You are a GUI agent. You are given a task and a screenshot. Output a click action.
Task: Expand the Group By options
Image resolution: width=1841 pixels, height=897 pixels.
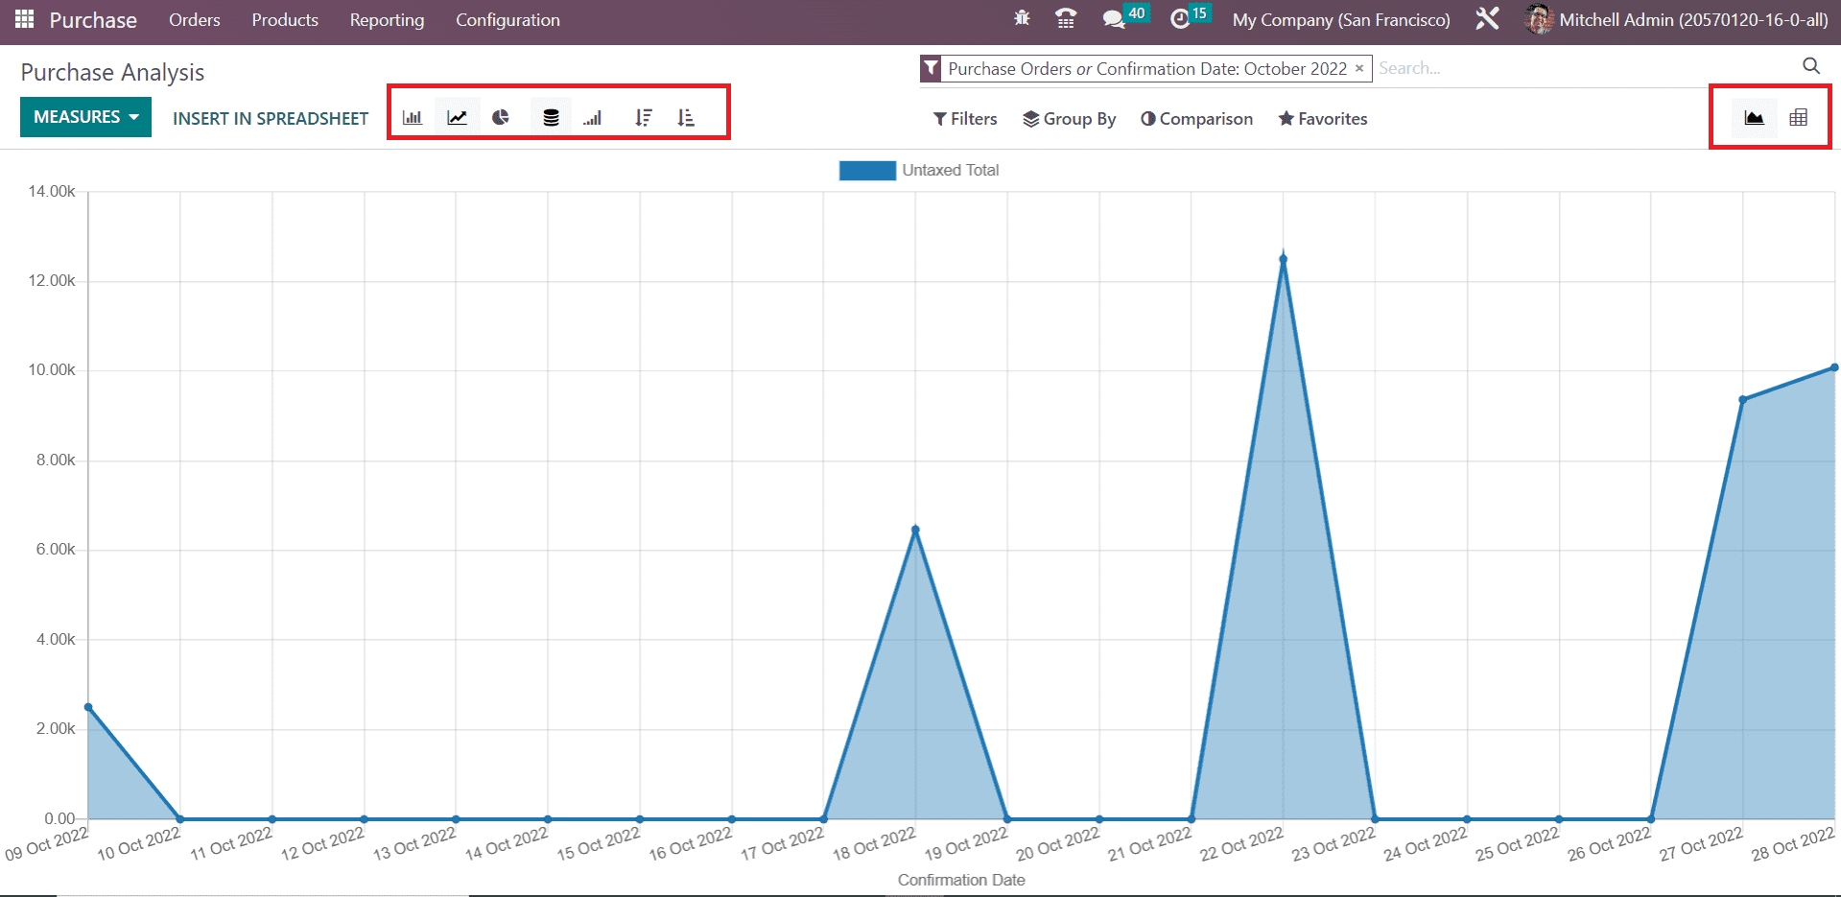tap(1069, 119)
